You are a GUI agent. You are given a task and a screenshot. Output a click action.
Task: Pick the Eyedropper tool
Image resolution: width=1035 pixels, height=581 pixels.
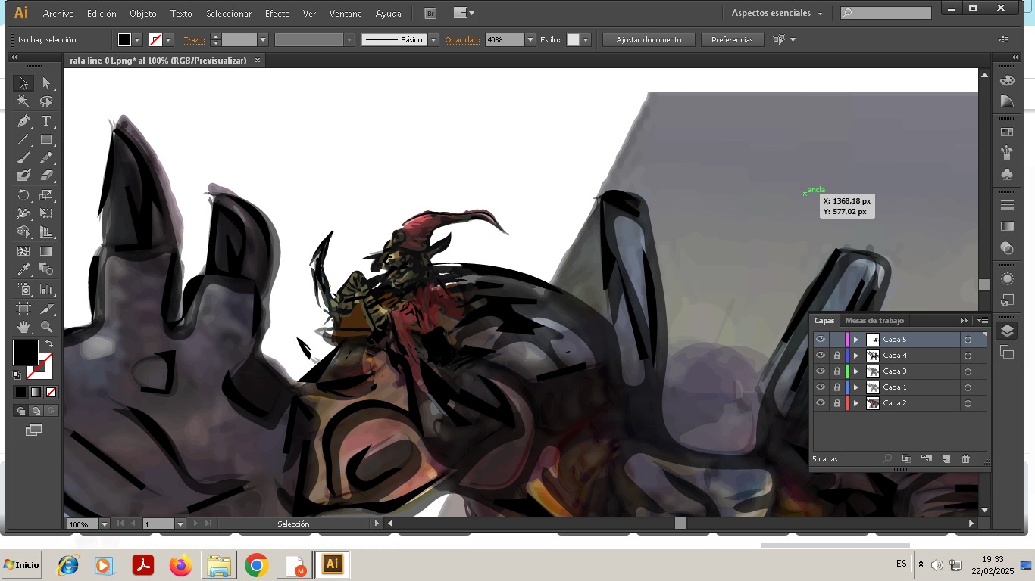(23, 269)
